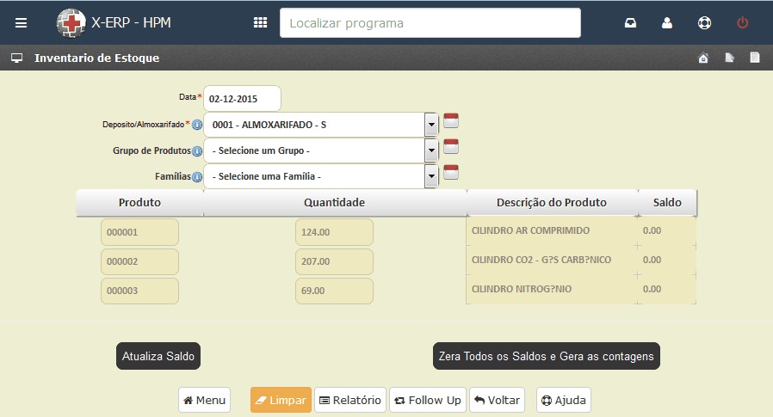Open the Selecione um Grupo dropdown
Viewport: 773px width, 417px height.
click(321, 150)
